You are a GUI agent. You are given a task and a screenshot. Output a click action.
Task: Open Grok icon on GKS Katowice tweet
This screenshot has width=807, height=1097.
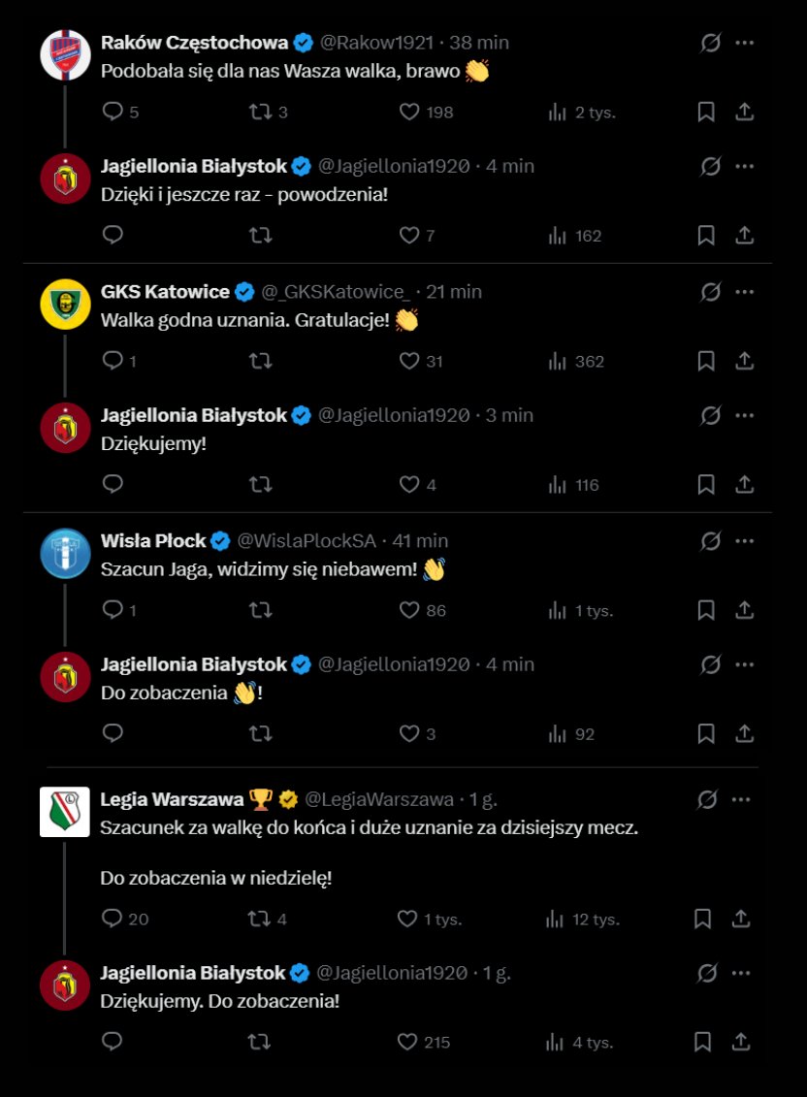tap(710, 291)
